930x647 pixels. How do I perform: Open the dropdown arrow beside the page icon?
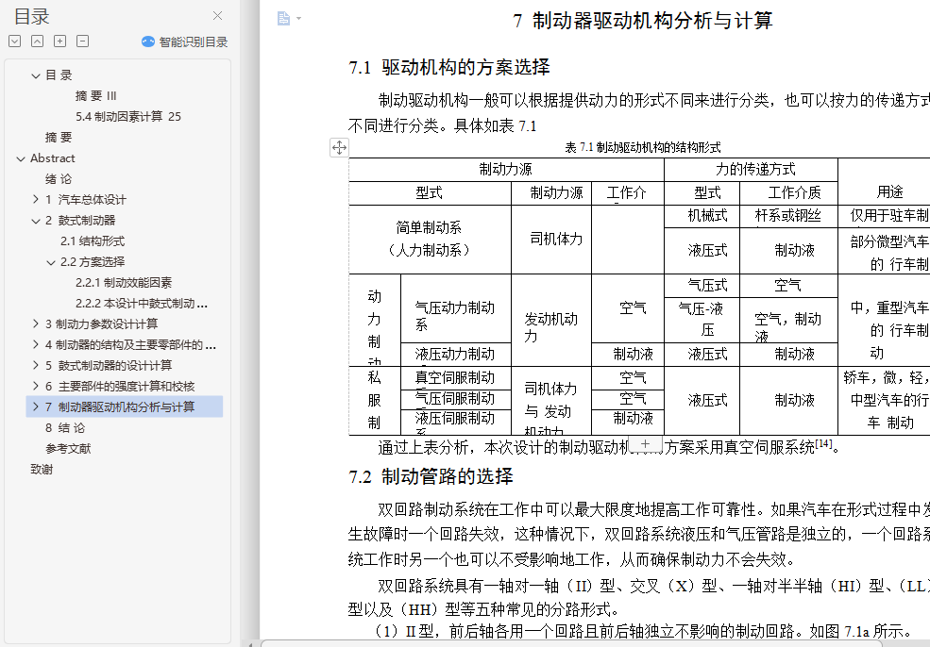click(x=299, y=18)
